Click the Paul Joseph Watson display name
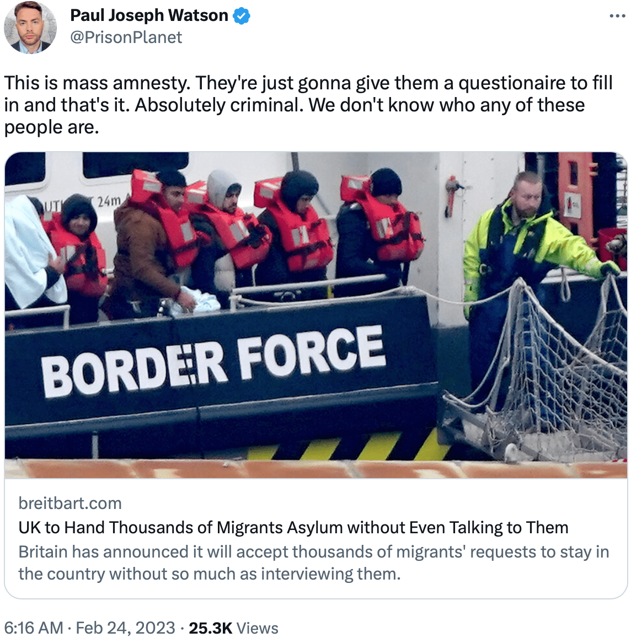 click(149, 15)
